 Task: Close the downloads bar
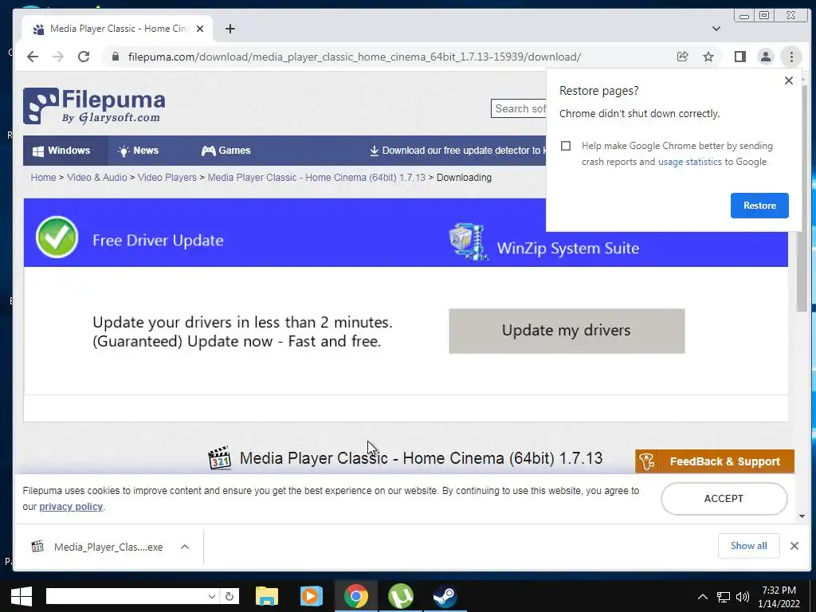click(794, 545)
